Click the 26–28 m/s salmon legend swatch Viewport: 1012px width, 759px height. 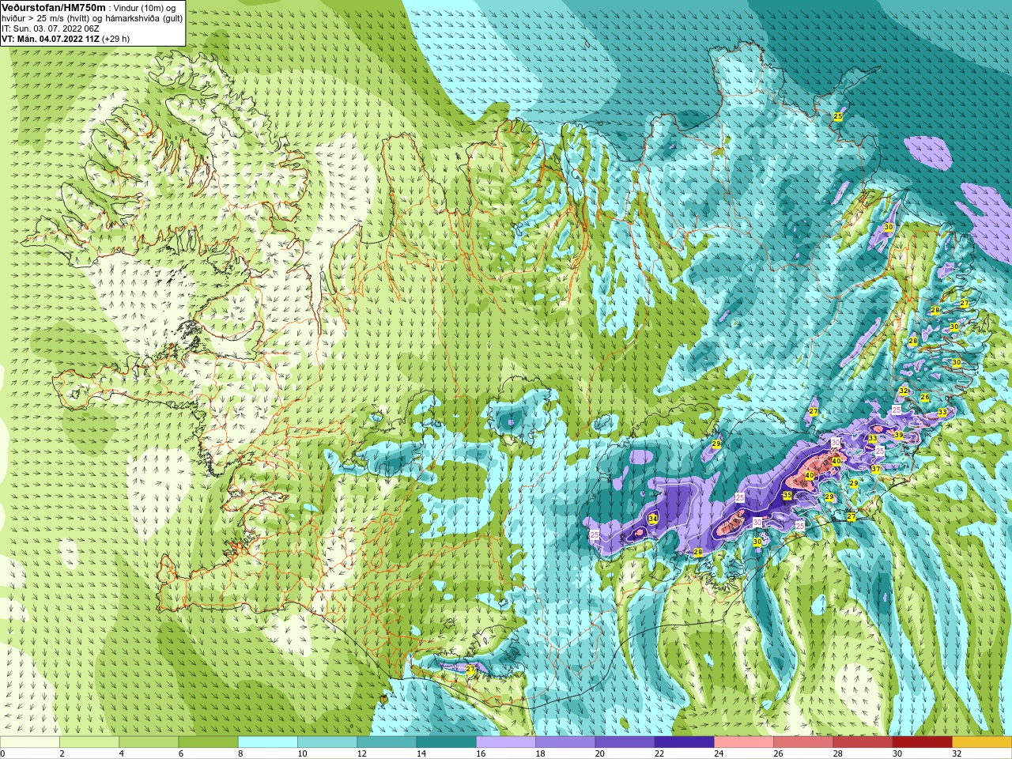coord(803,742)
